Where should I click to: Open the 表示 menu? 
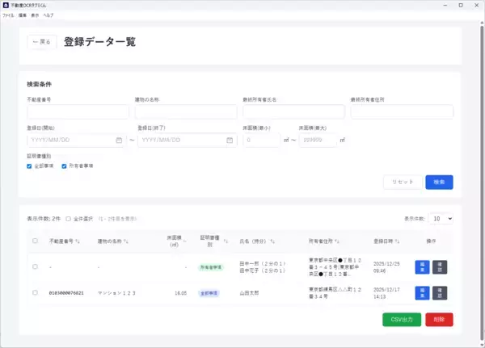pyautogui.click(x=35, y=15)
